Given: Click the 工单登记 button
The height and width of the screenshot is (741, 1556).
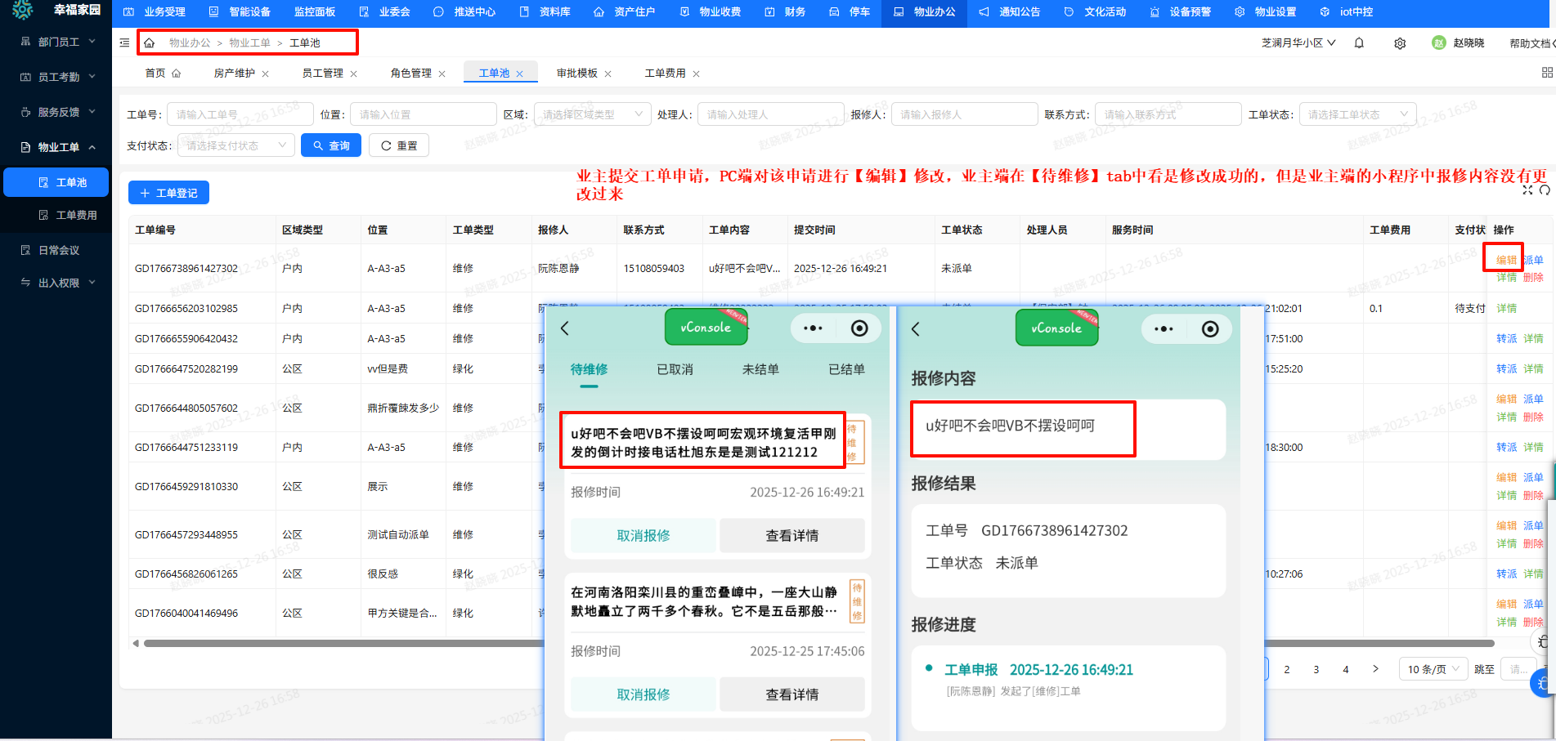Looking at the screenshot, I should pos(168,193).
